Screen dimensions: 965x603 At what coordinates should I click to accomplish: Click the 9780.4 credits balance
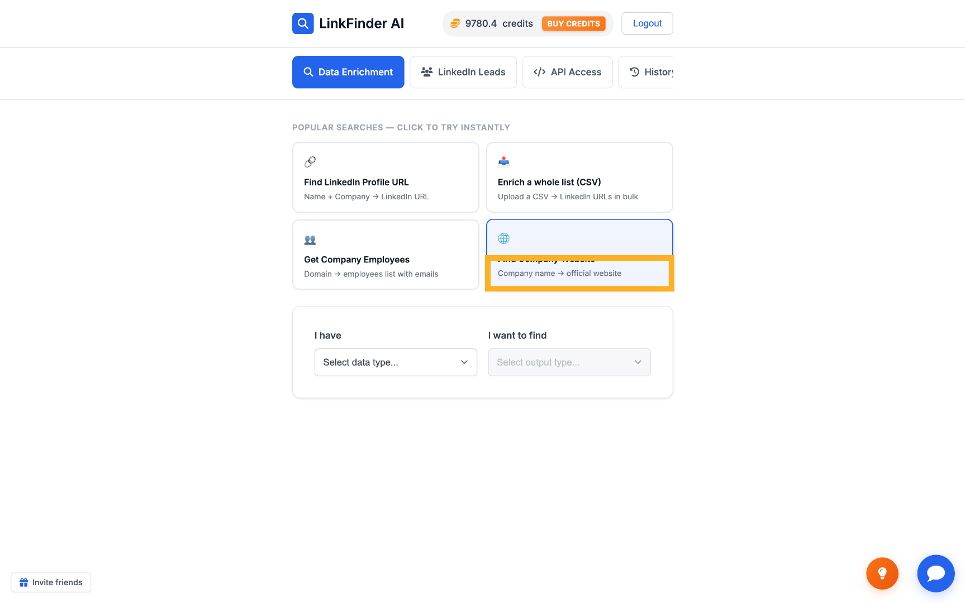[x=499, y=23]
